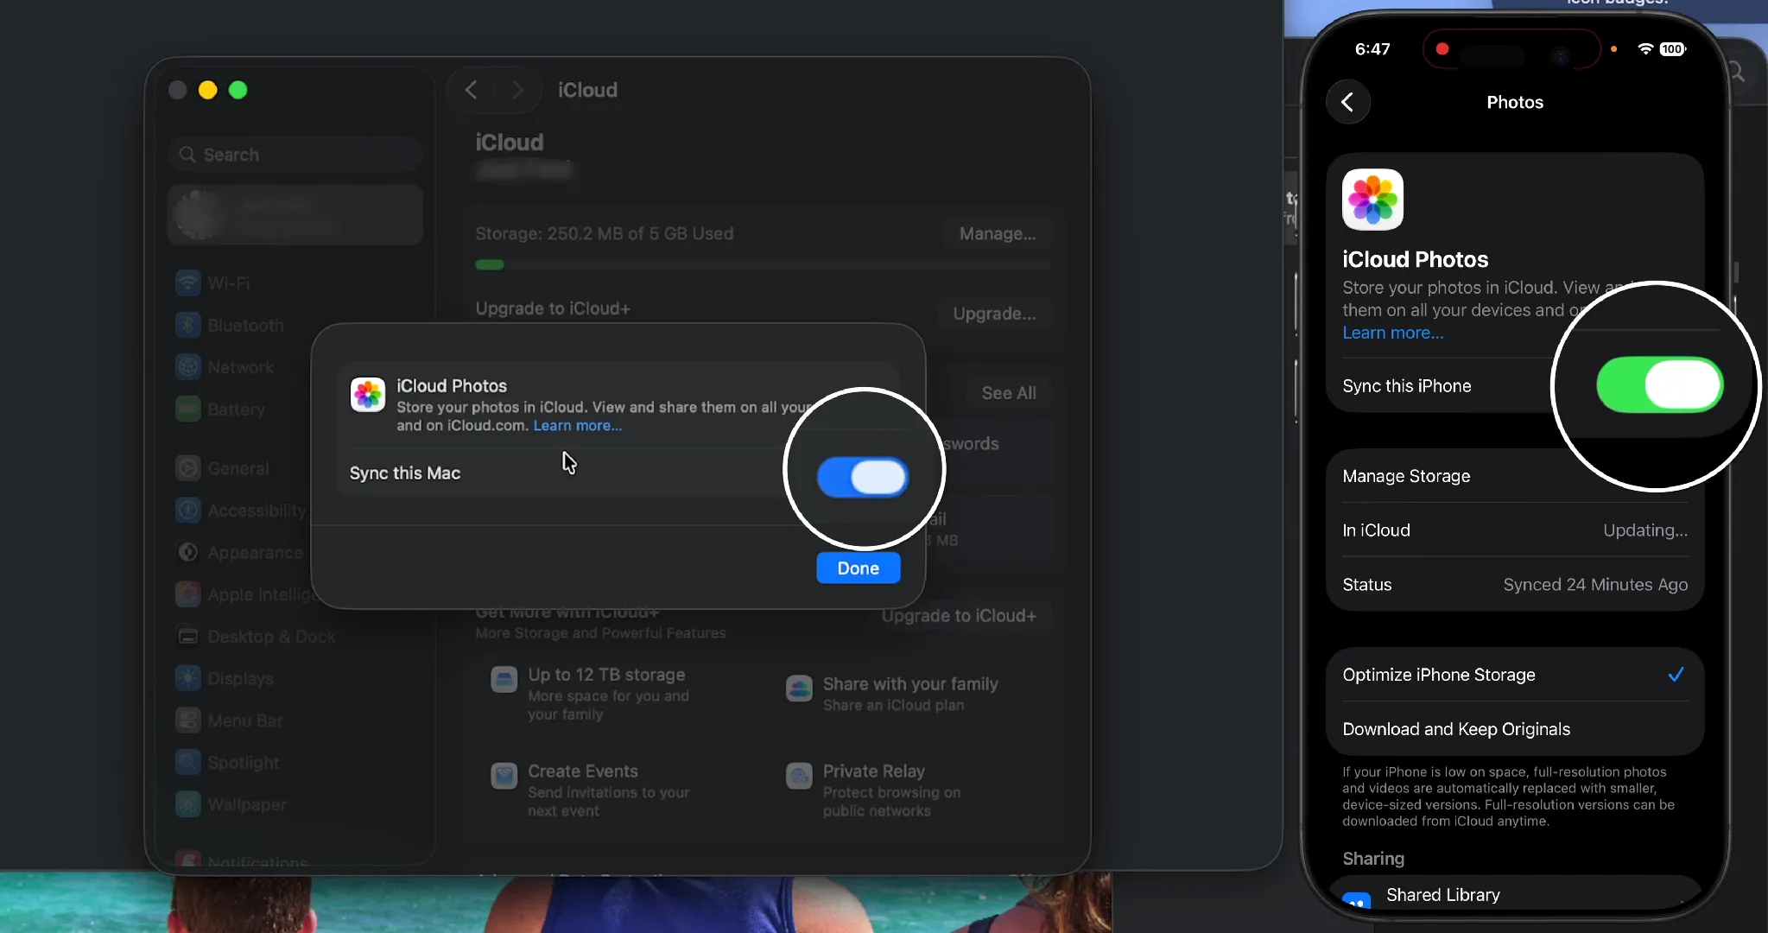Click the Manage... storage button

pos(998,233)
